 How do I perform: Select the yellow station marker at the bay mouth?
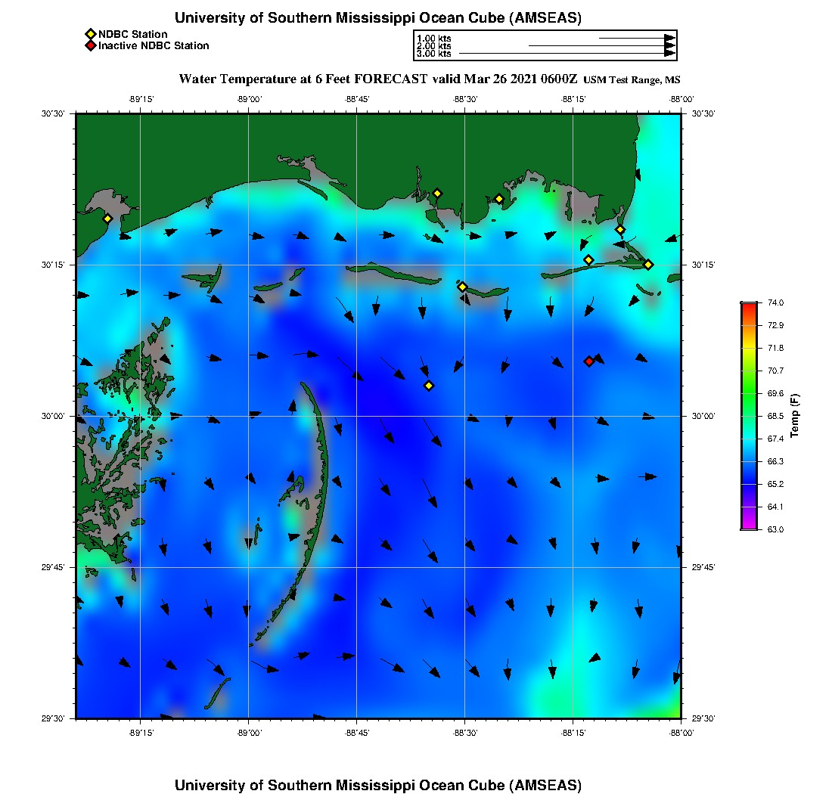[x=619, y=230]
